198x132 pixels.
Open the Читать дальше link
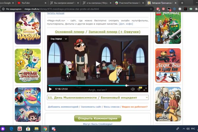(55, 13)
